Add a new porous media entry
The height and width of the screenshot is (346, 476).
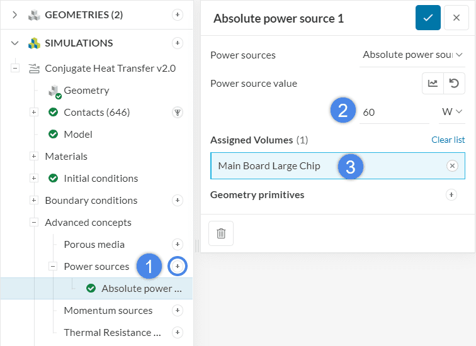point(178,245)
